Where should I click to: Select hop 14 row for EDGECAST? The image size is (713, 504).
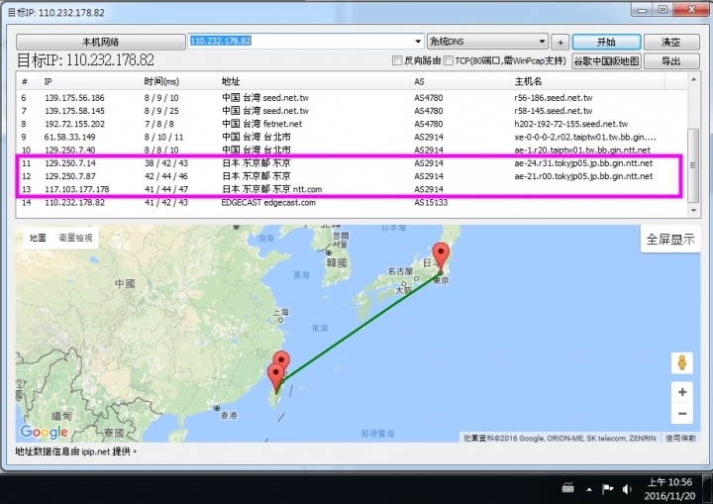tap(297, 202)
